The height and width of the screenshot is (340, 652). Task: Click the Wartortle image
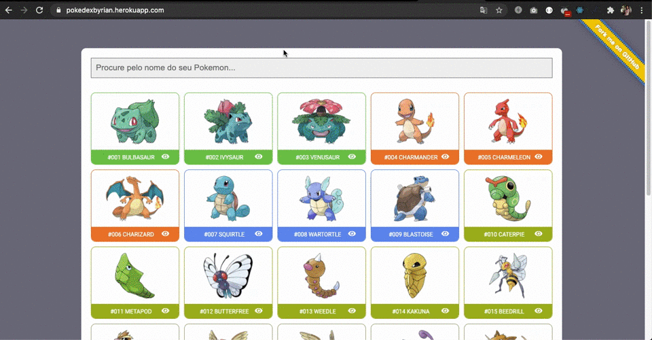pyautogui.click(x=321, y=198)
